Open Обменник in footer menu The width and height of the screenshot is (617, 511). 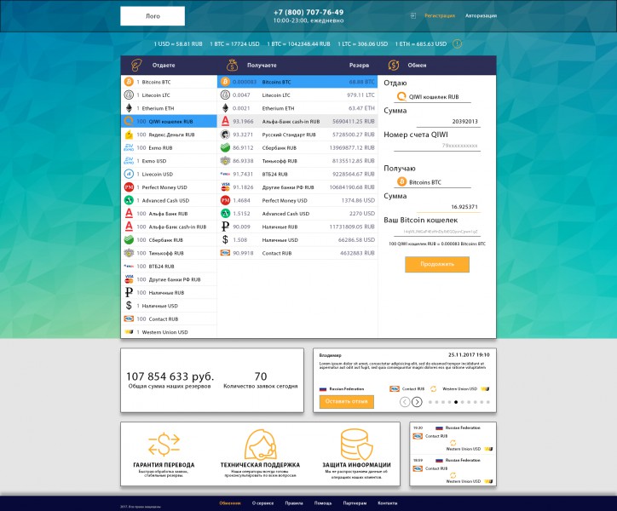click(x=230, y=503)
